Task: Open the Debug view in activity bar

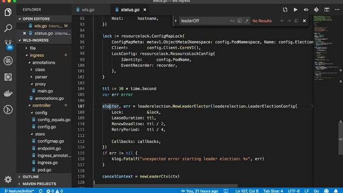Action: pos(8,61)
